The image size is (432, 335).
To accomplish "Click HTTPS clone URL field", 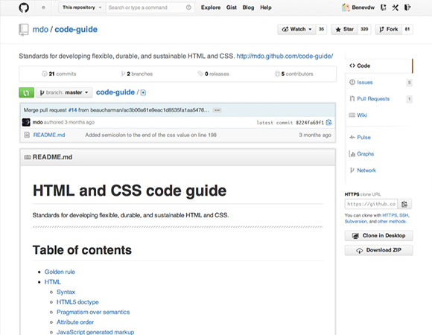I will pos(371,204).
